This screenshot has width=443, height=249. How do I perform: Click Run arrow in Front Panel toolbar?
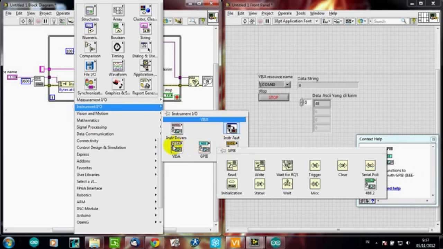tap(245, 21)
